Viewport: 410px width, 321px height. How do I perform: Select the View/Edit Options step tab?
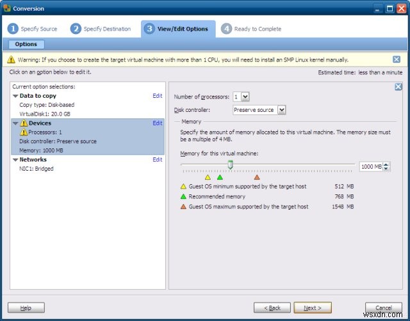pos(178,29)
